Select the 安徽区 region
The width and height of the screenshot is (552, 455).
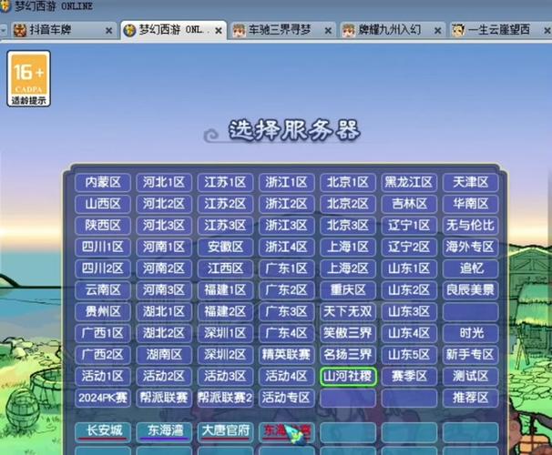tap(225, 247)
